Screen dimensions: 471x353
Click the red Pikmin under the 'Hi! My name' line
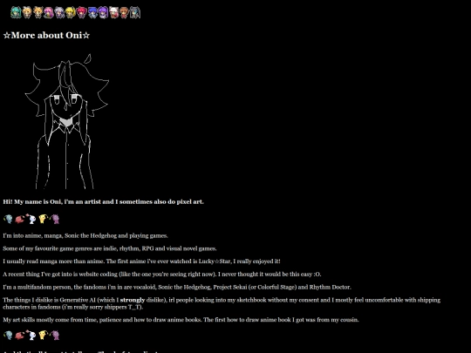point(19,219)
